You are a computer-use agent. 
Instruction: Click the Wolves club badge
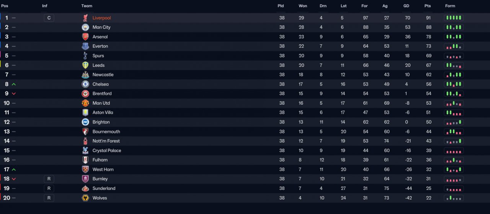[85, 198]
